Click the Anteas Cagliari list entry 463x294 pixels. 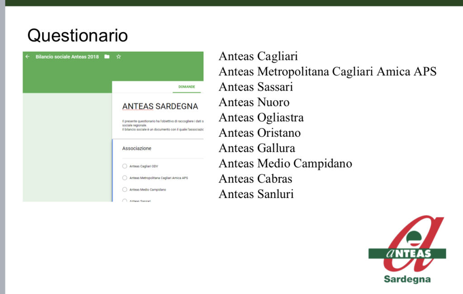coord(258,56)
